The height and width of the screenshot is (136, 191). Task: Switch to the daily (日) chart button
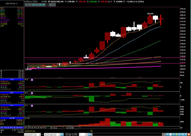tap(47, 5)
